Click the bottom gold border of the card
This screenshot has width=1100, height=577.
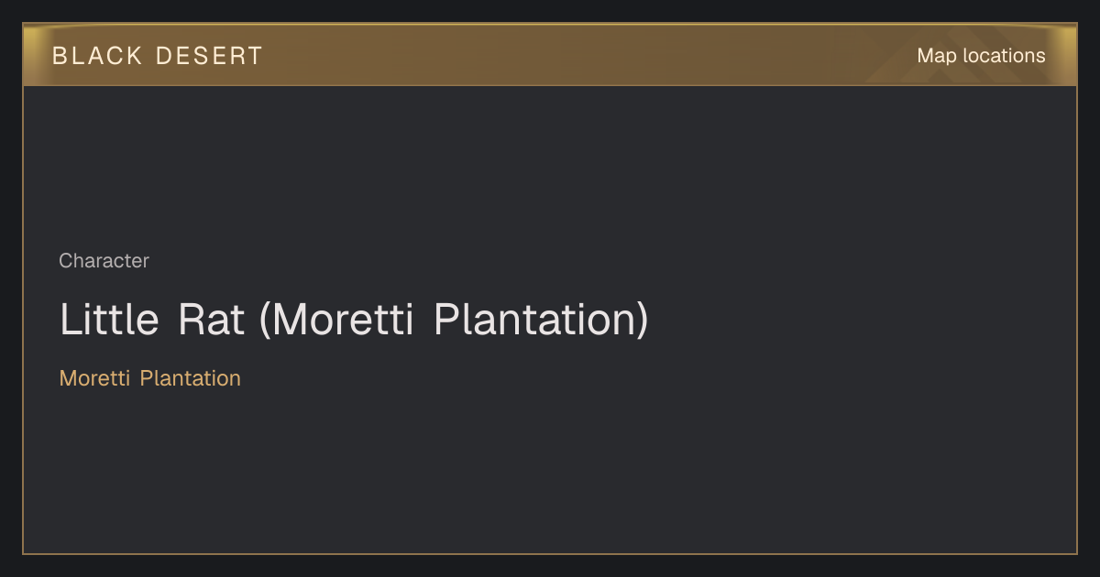(550, 553)
